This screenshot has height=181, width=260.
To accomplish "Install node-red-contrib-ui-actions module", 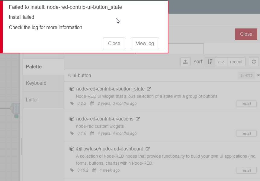I will click(246, 133).
